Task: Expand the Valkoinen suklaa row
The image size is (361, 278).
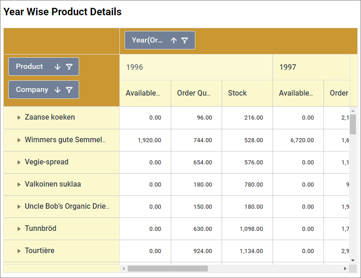Action: click(19, 184)
